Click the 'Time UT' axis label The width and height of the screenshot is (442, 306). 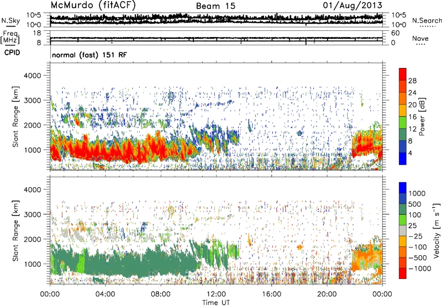click(216, 302)
